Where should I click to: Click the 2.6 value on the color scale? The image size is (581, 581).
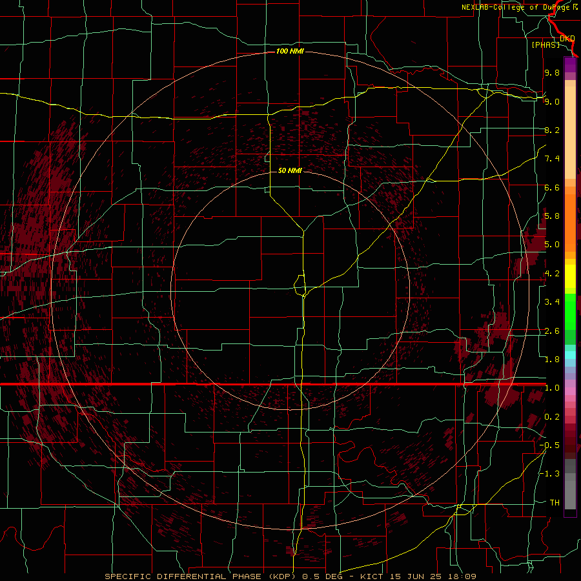point(552,331)
